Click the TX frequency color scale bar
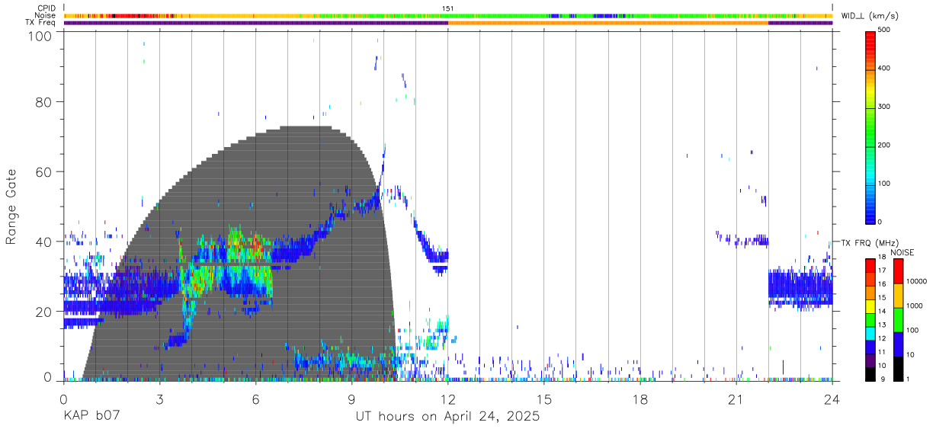 [x=871, y=319]
